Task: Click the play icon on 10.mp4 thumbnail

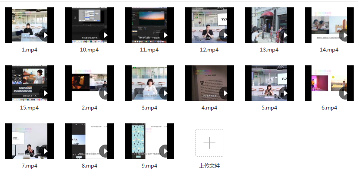Action: [x=105, y=35]
